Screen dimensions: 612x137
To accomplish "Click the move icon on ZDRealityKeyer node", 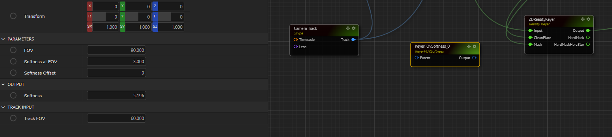I will 583,19.
